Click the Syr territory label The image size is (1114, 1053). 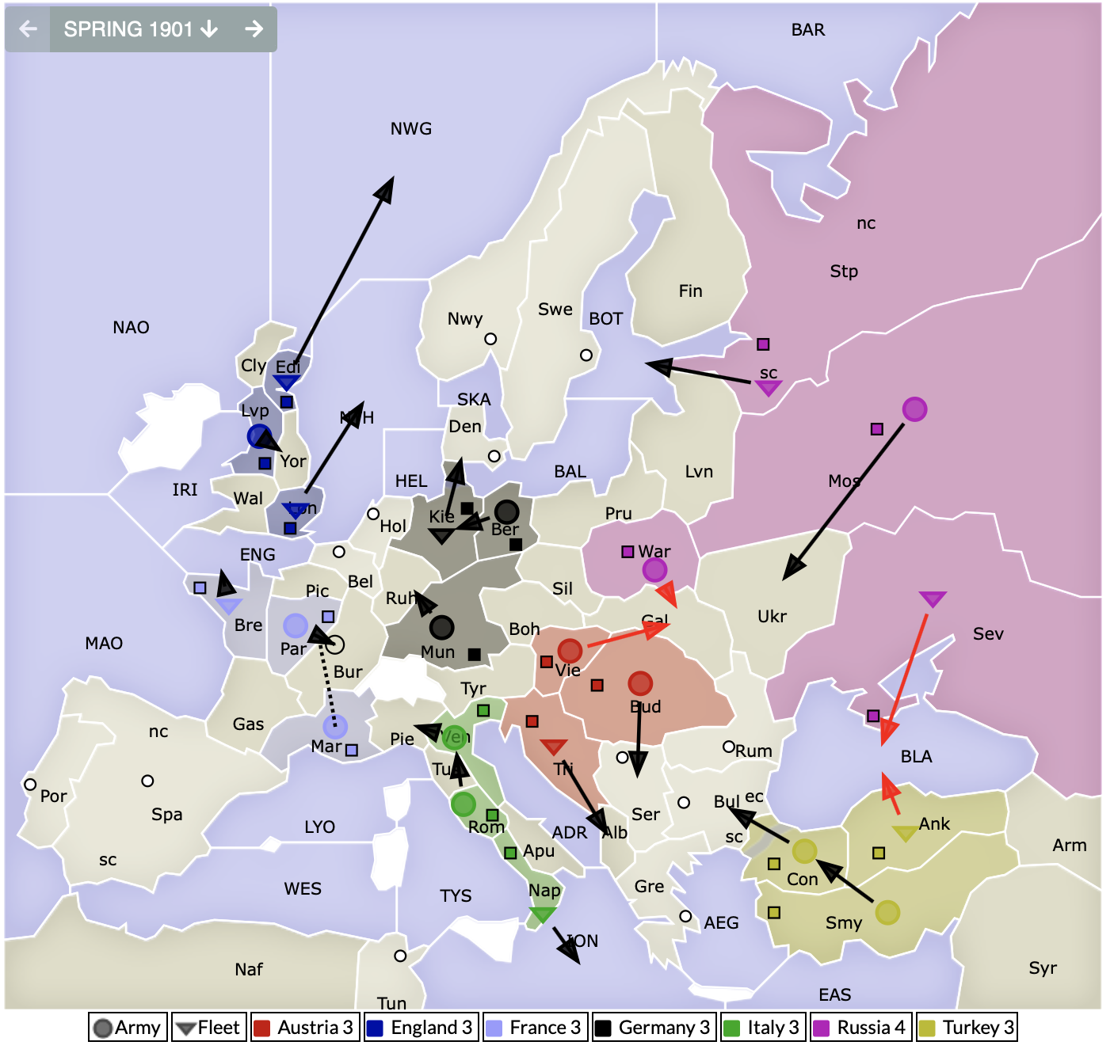click(1043, 967)
